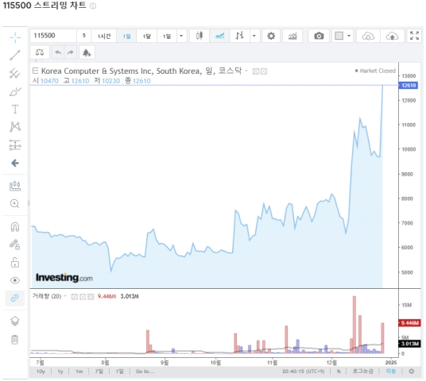Open chart settings gear in top toolbar
This screenshot has width=426, height=381.
[271, 36]
